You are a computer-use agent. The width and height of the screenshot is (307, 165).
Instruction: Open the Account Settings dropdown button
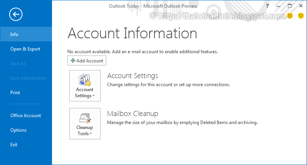point(85,86)
